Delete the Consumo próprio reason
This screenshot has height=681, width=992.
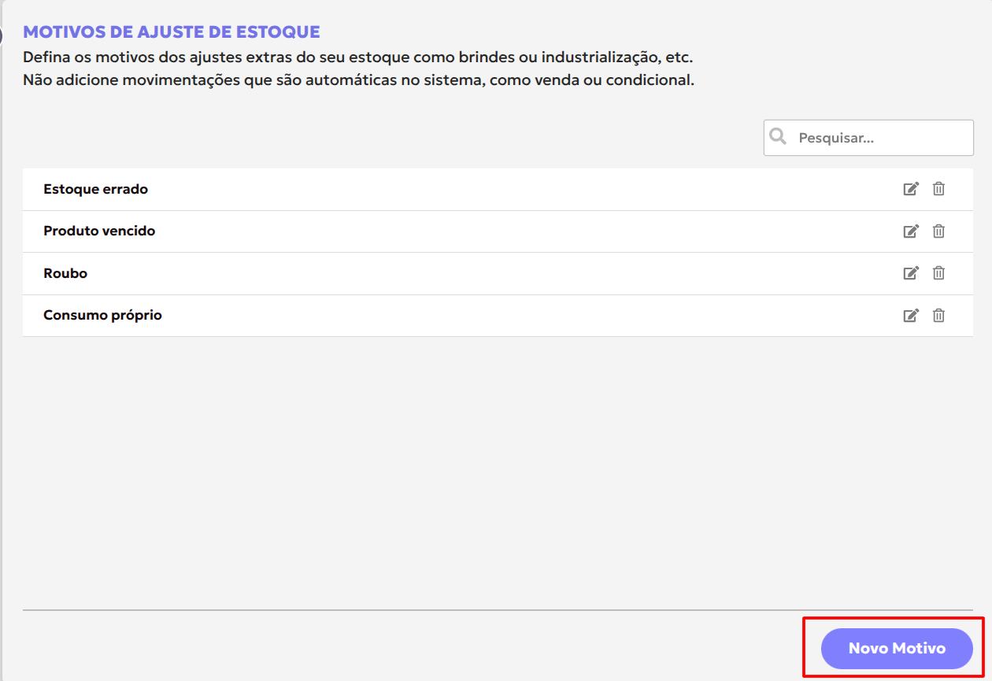pyautogui.click(x=938, y=315)
